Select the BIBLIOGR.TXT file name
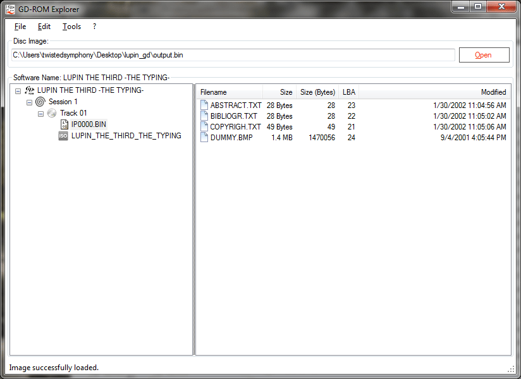 pyautogui.click(x=233, y=116)
